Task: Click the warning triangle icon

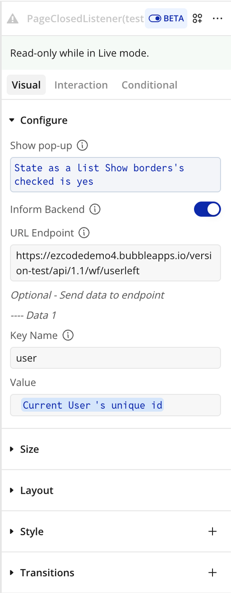Action: (13, 19)
